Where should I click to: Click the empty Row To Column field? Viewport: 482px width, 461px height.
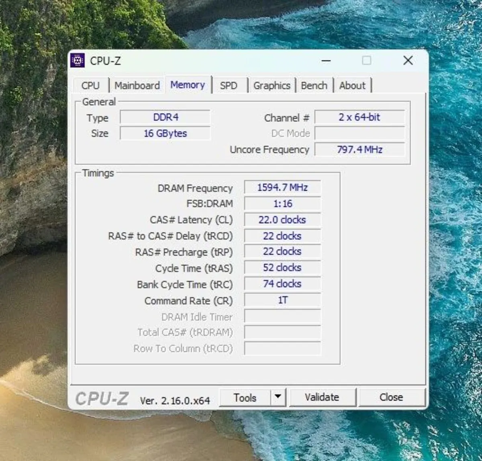(x=282, y=349)
